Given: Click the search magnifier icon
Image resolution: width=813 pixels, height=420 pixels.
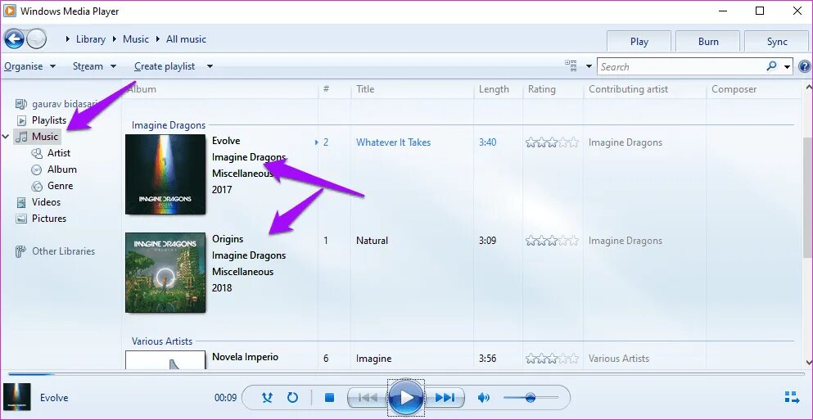Looking at the screenshot, I should pos(771,65).
